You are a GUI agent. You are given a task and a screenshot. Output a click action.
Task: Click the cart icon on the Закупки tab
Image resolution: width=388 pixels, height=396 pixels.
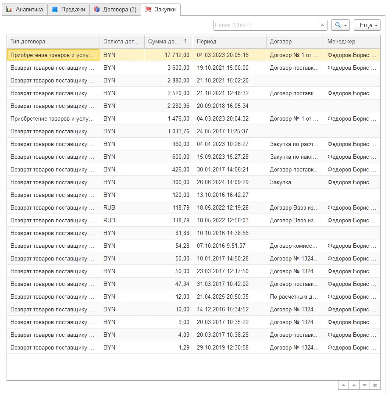click(x=148, y=10)
